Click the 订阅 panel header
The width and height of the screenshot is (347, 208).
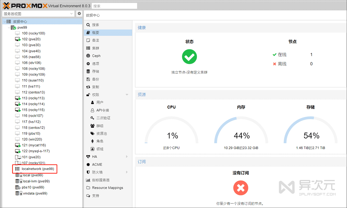tap(241, 162)
